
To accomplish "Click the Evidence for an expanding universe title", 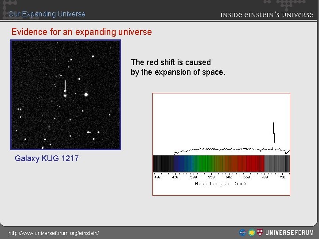I will (82, 32).
